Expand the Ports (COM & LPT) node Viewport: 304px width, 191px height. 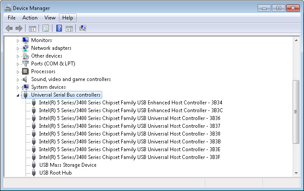18,64
